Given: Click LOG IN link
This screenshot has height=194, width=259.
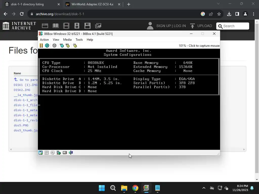Looking at the screenshot, I should tap(180, 26).
